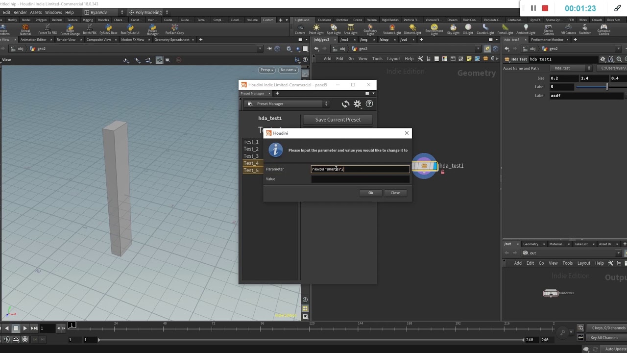
Task: Stop the screen recording
Action: coord(545,8)
